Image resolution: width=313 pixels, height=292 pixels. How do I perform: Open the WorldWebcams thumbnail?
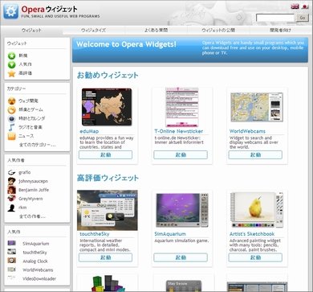pyautogui.click(x=257, y=107)
